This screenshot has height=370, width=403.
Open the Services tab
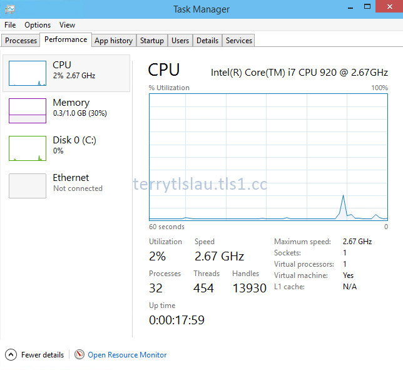(x=239, y=41)
